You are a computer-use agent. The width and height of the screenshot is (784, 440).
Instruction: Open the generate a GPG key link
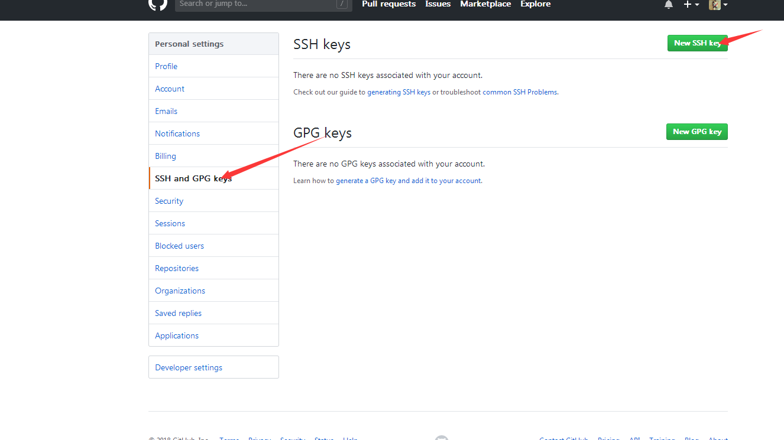[408, 181]
